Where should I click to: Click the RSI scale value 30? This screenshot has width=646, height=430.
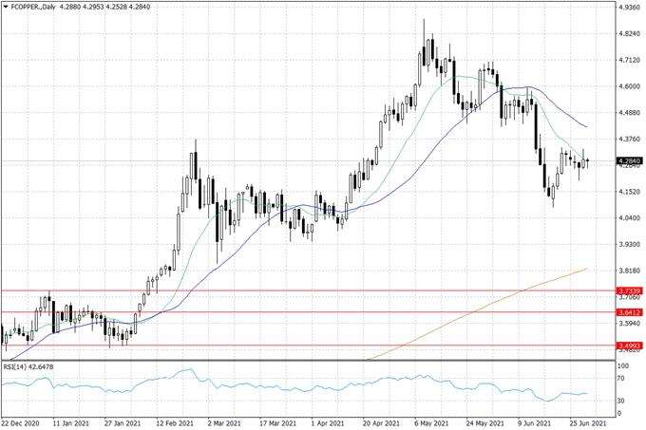[x=622, y=401]
